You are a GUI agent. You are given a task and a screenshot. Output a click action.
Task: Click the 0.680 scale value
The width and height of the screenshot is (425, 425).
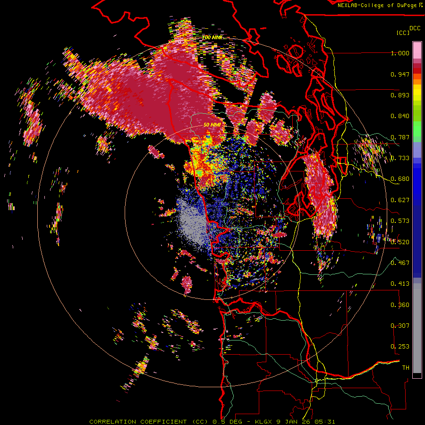[400, 179]
